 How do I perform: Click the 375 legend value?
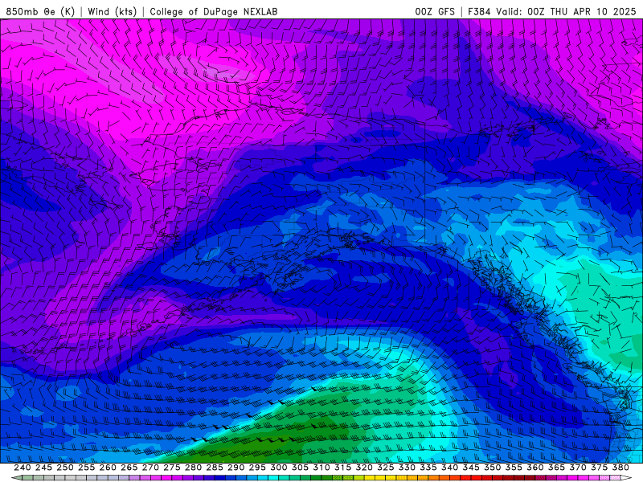click(x=599, y=468)
